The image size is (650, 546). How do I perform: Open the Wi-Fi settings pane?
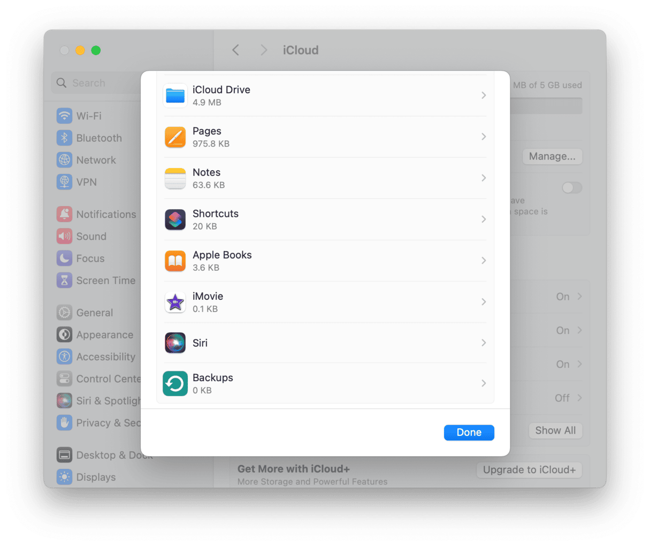coord(89,116)
